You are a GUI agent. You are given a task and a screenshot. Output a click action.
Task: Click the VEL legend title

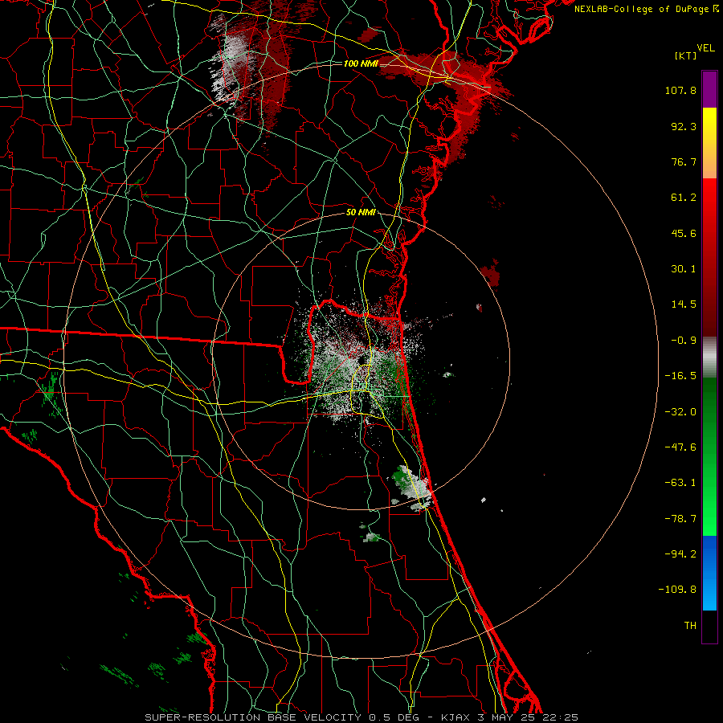706,48
